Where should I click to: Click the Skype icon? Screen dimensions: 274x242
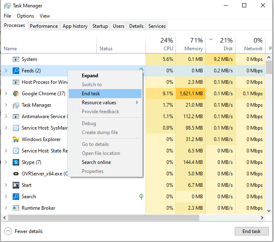tap(16, 162)
